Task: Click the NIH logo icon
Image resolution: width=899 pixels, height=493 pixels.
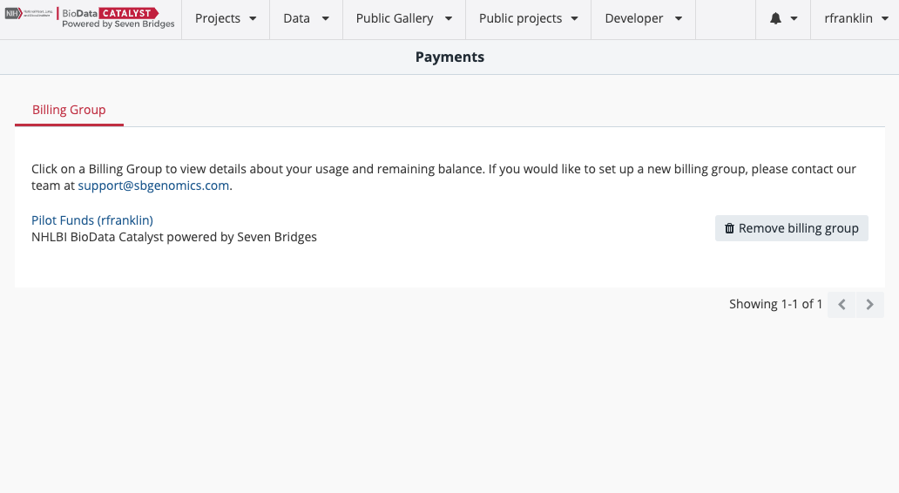Action: (12, 14)
